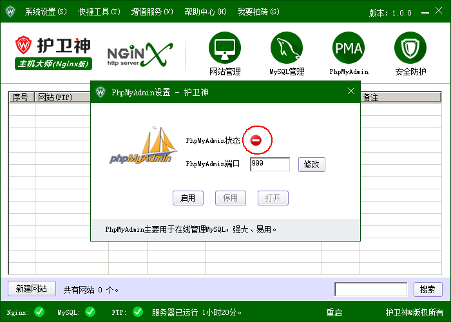
Task: Click the 共有网站 0 个 text
Action: [x=91, y=290]
